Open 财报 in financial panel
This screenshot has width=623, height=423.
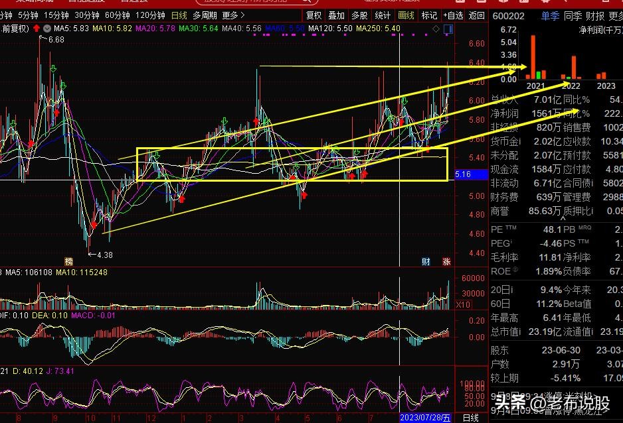[595, 17]
